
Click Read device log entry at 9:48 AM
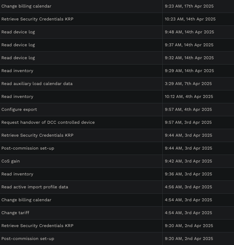pyautogui.click(x=117, y=32)
